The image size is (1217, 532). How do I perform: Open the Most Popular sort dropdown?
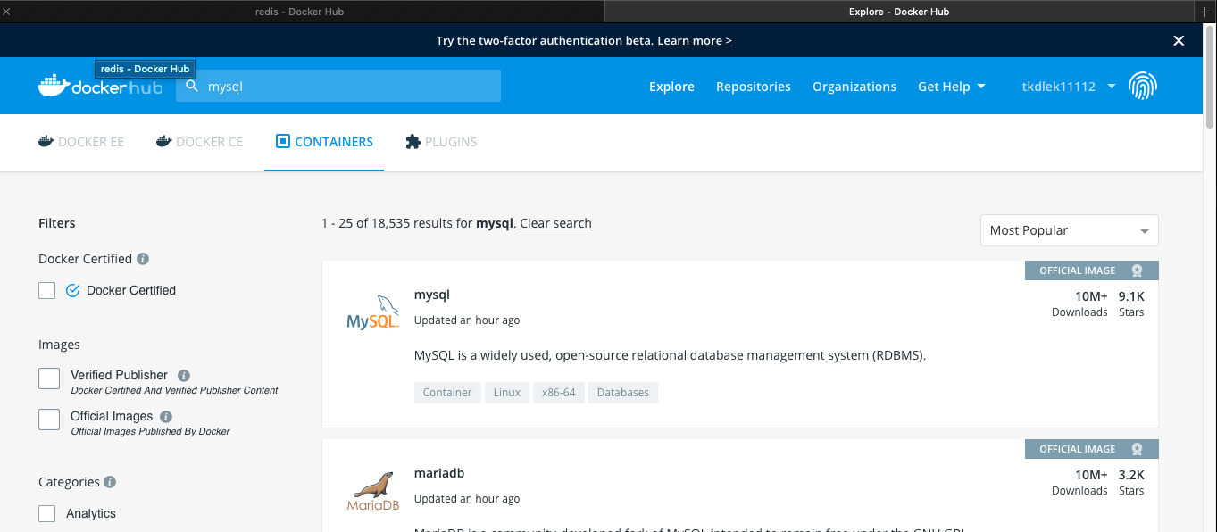pyautogui.click(x=1069, y=230)
